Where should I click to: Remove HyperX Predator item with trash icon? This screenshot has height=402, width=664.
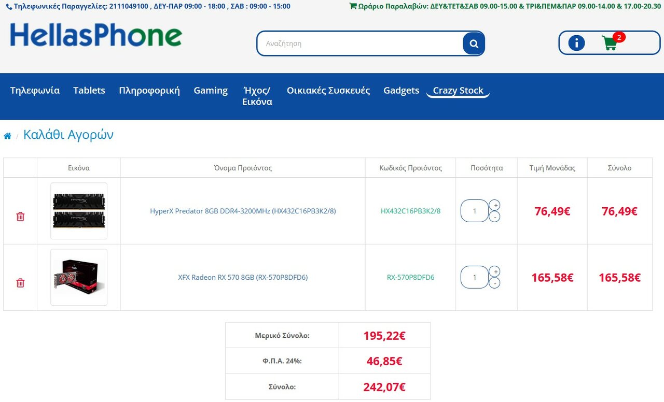point(20,217)
